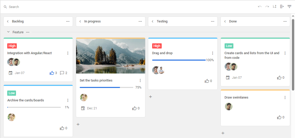Open Done column three-dot menu

click(285, 21)
